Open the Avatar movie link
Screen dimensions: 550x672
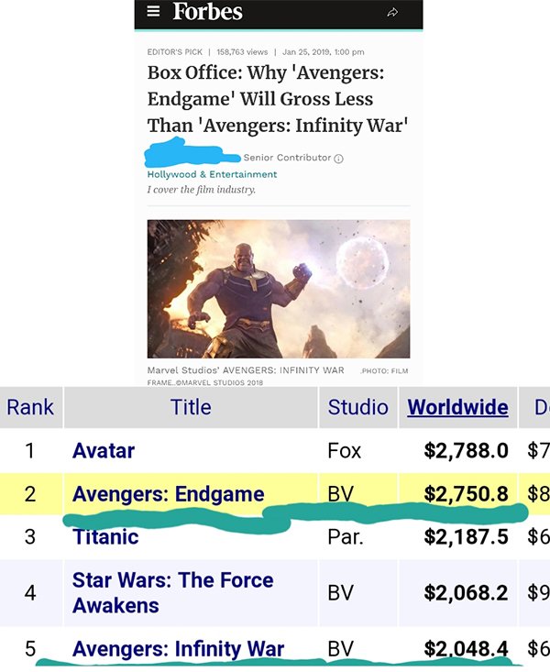(x=104, y=451)
